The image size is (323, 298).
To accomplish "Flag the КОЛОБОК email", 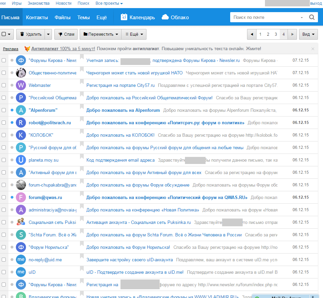I will pos(82,131).
